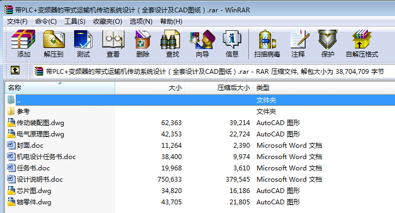Screen dimensions: 395x213
Task: Open the 选项(N) menu
Action: (x=141, y=22)
